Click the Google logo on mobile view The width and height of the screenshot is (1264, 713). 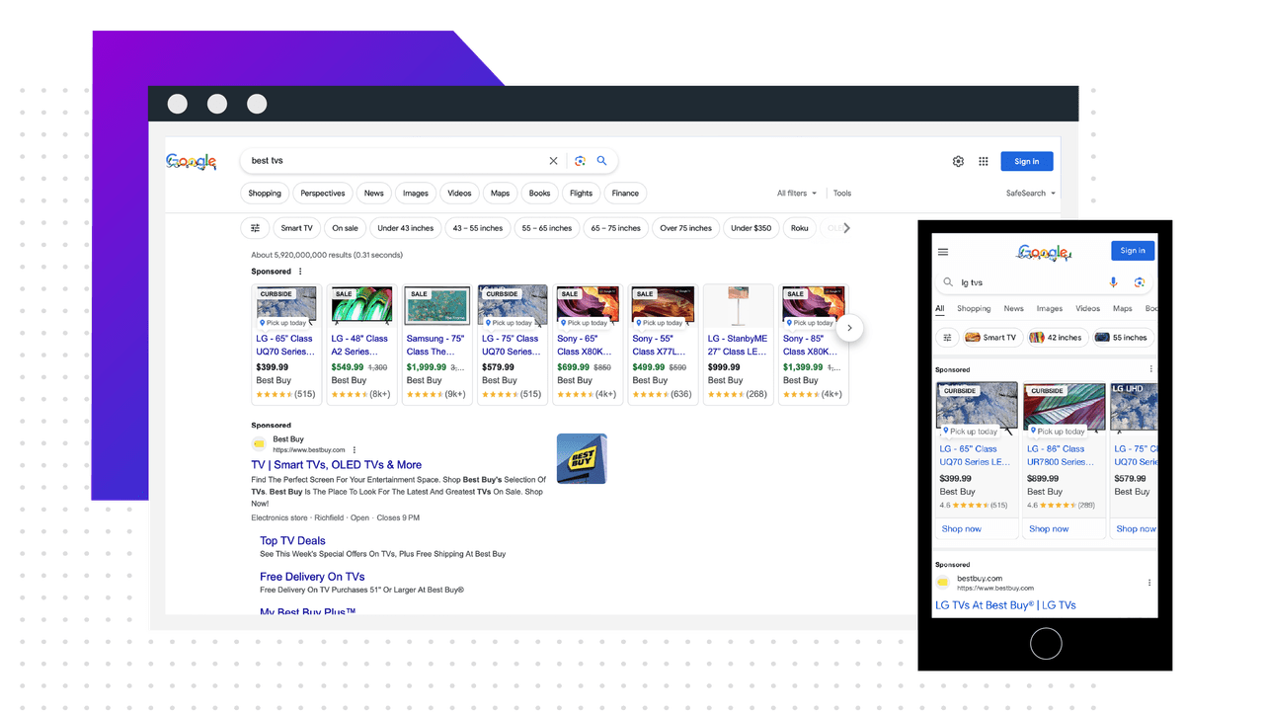[x=1044, y=253]
